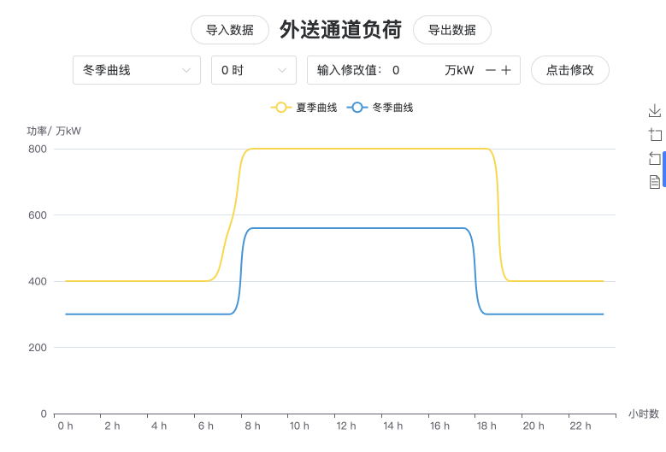Activate the chart area zoom icon
This screenshot has width=666, height=452.
pyautogui.click(x=655, y=134)
